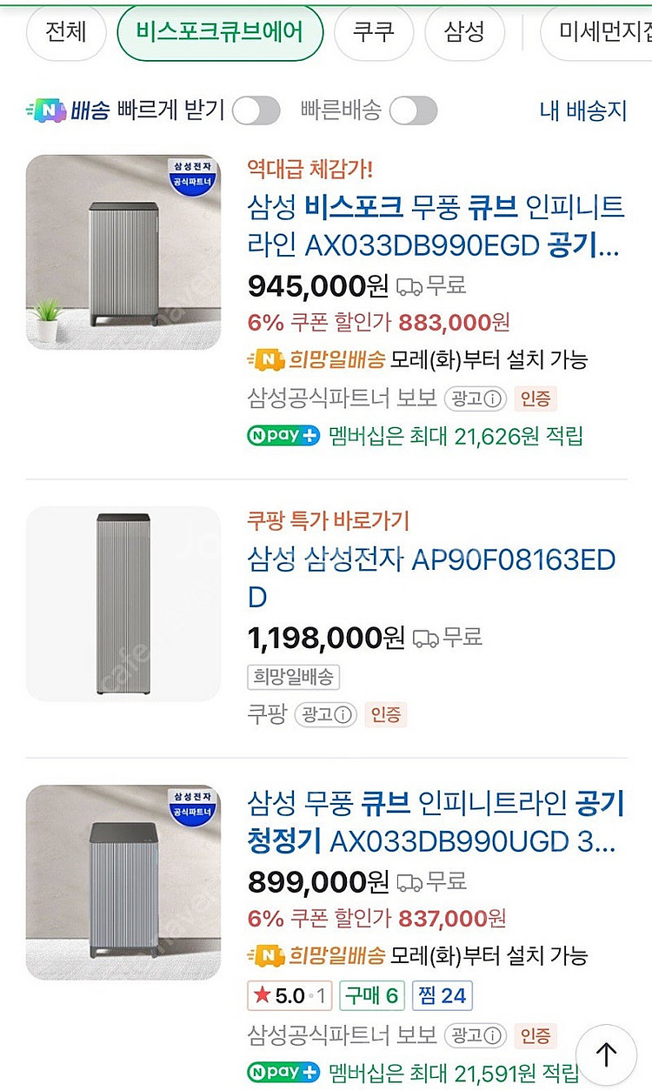Open the 내 배송지 link
Screen dimensions: 652x1091
(x=582, y=110)
